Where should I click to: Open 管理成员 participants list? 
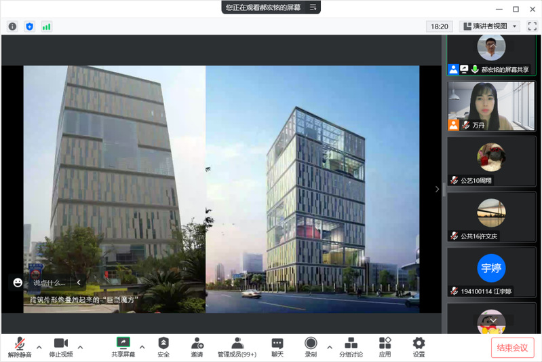[237, 347]
